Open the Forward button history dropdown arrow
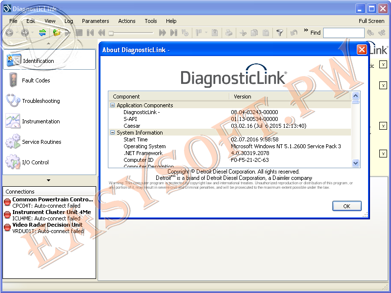This screenshot has width=391, height=293. click(32, 33)
